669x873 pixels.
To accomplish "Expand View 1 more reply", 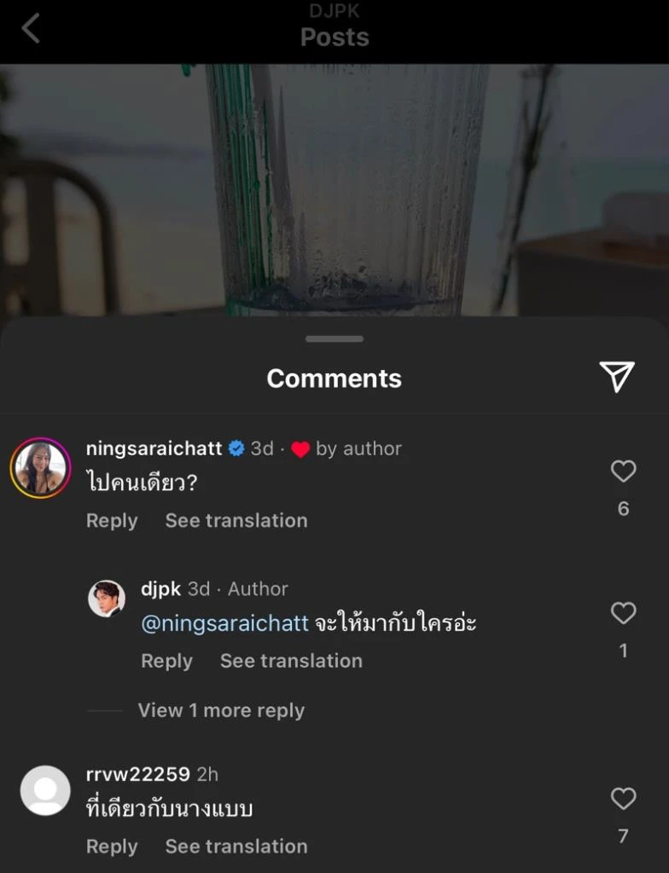I will click(221, 710).
